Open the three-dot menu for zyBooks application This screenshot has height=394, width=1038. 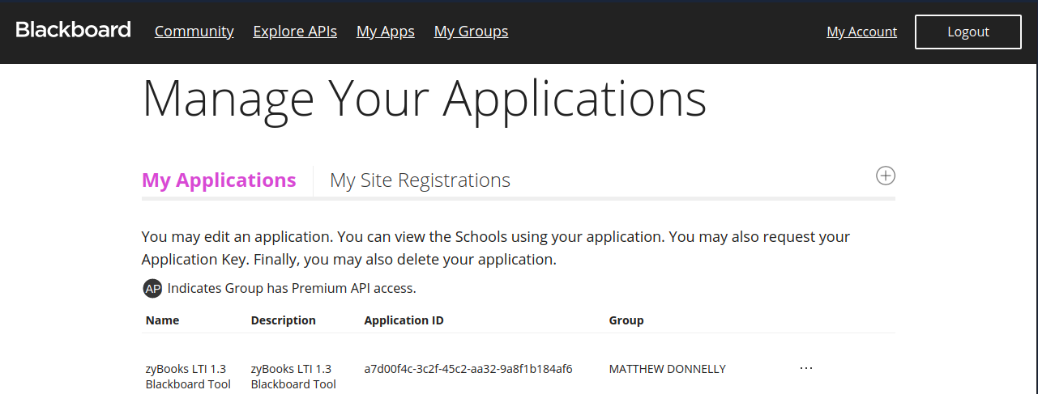(805, 368)
